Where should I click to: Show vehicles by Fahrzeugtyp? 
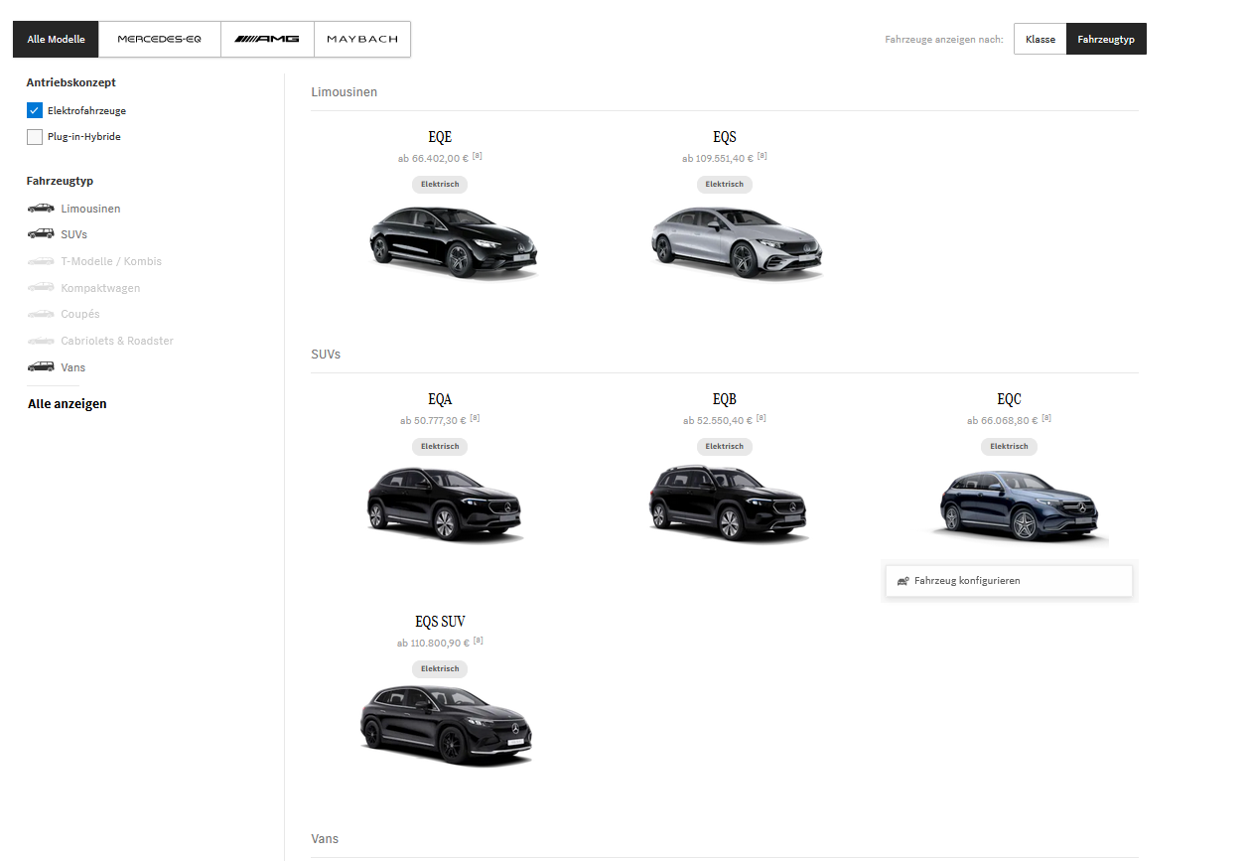[x=1106, y=40]
